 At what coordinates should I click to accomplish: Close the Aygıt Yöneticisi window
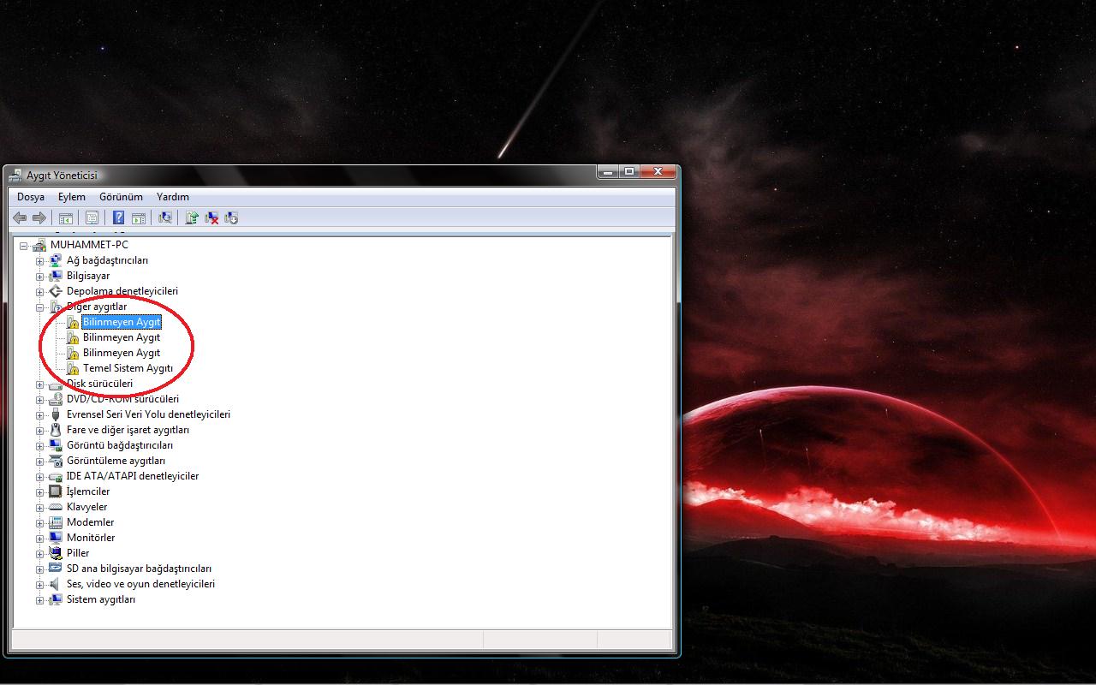[x=658, y=172]
